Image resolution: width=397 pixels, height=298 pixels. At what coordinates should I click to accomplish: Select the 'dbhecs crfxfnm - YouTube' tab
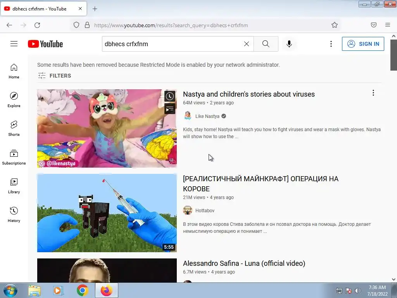point(43,9)
